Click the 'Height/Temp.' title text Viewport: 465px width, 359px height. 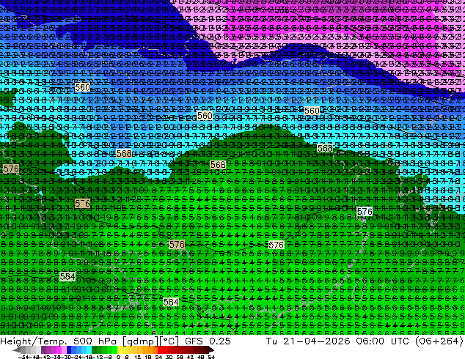tap(33, 341)
